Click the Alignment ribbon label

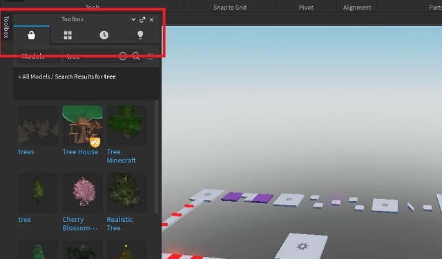coord(357,8)
